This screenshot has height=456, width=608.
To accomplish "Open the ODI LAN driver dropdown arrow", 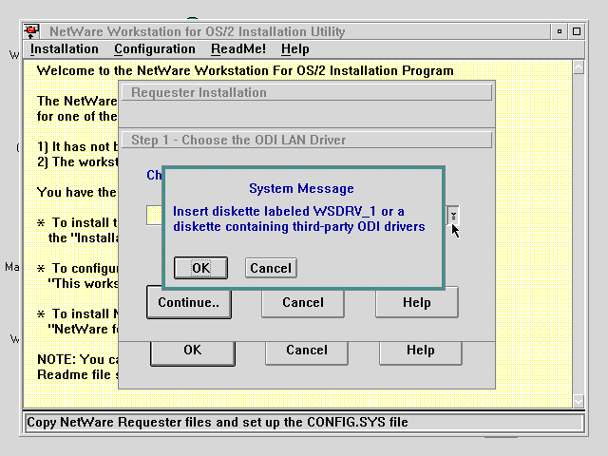I will (x=453, y=216).
